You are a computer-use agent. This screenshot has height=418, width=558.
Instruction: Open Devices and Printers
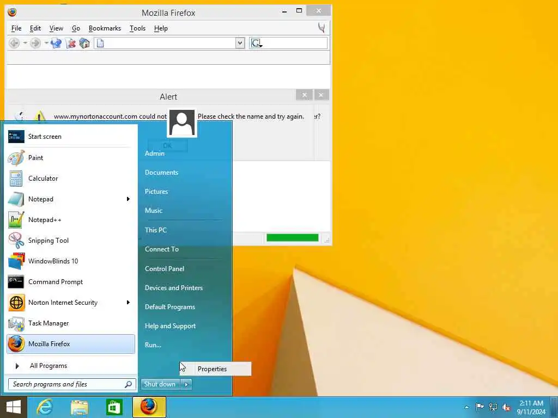click(174, 288)
